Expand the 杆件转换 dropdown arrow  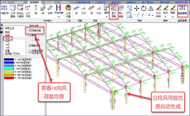[x=59, y=17]
